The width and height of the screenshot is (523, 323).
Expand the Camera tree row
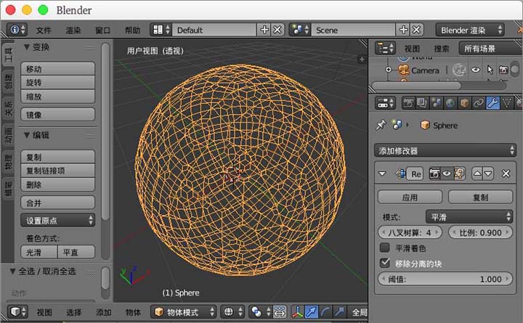(x=388, y=70)
